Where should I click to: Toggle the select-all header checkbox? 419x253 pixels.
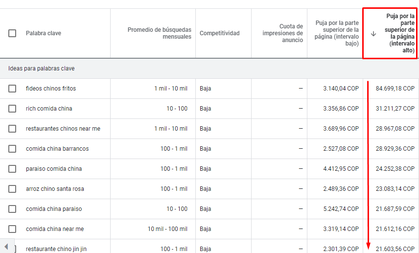12,33
